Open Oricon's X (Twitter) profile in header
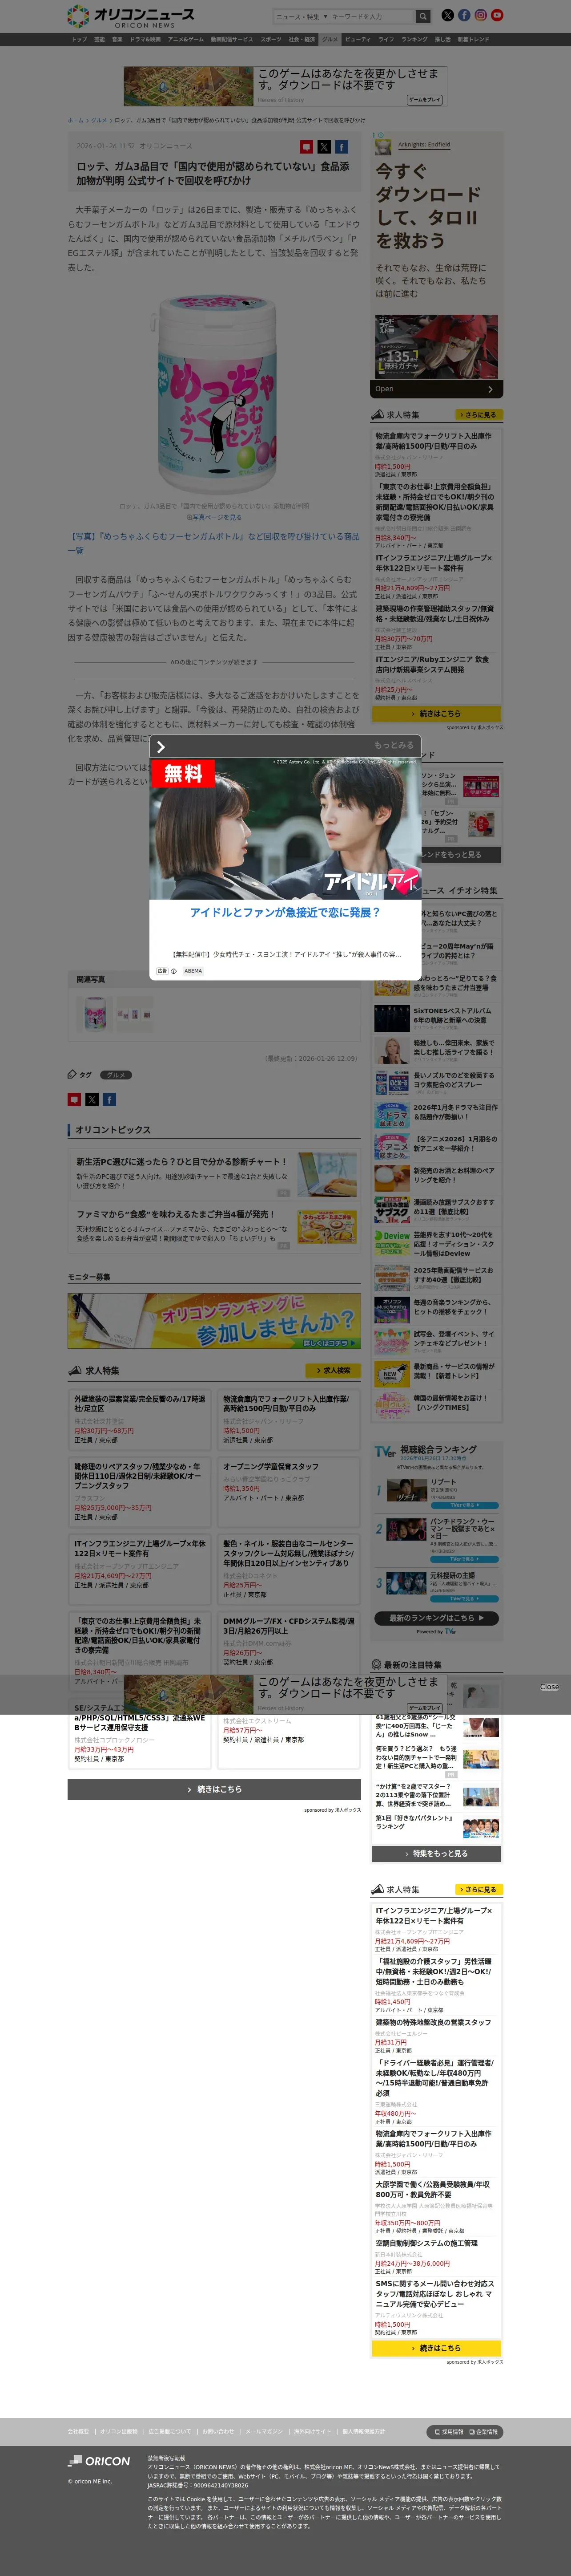This screenshot has width=571, height=2576. click(x=447, y=15)
